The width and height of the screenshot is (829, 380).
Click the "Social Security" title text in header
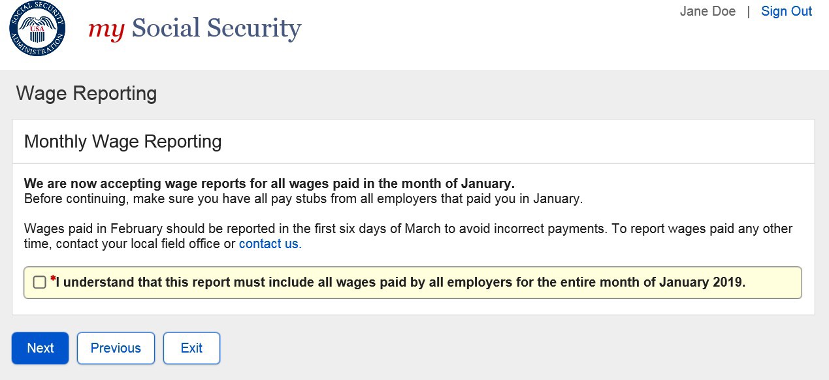pyautogui.click(x=216, y=28)
